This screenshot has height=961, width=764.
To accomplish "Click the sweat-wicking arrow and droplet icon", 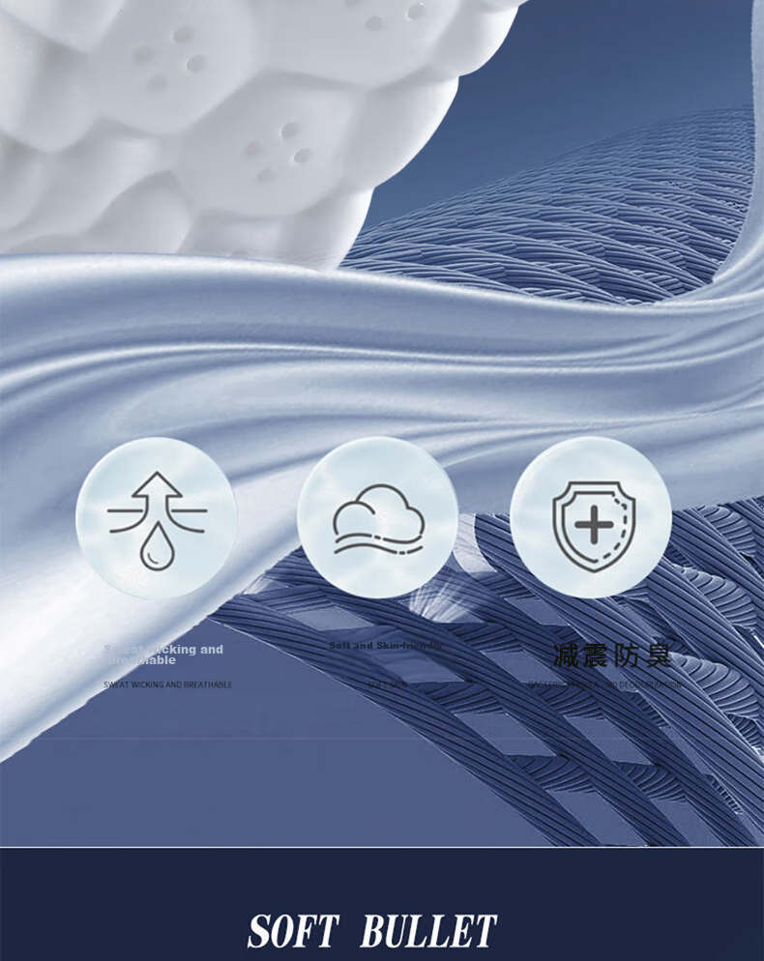I will [x=157, y=519].
